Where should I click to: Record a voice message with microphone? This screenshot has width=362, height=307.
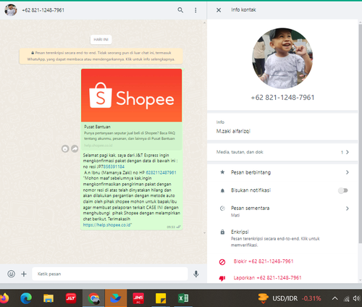point(196,274)
